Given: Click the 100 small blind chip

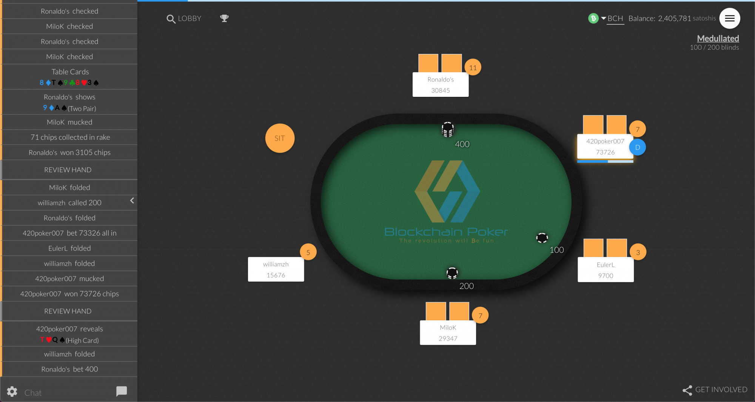Looking at the screenshot, I should (542, 238).
